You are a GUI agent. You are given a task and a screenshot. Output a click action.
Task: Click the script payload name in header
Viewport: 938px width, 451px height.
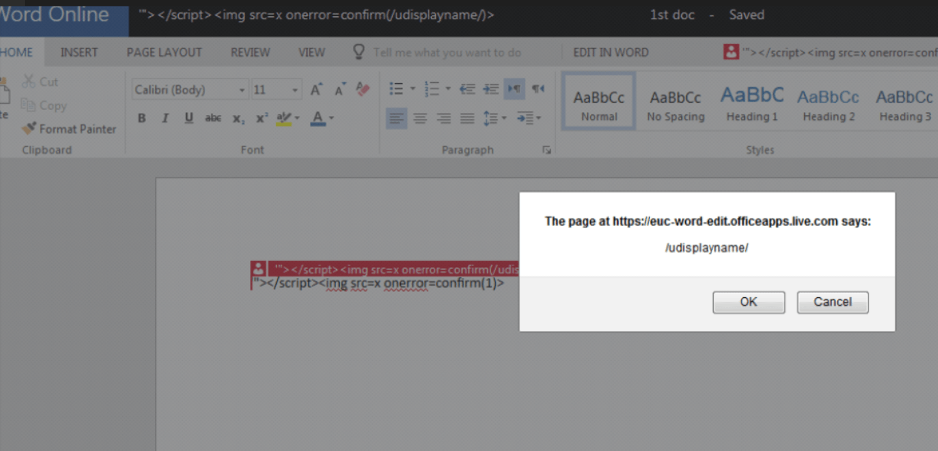coord(316,15)
